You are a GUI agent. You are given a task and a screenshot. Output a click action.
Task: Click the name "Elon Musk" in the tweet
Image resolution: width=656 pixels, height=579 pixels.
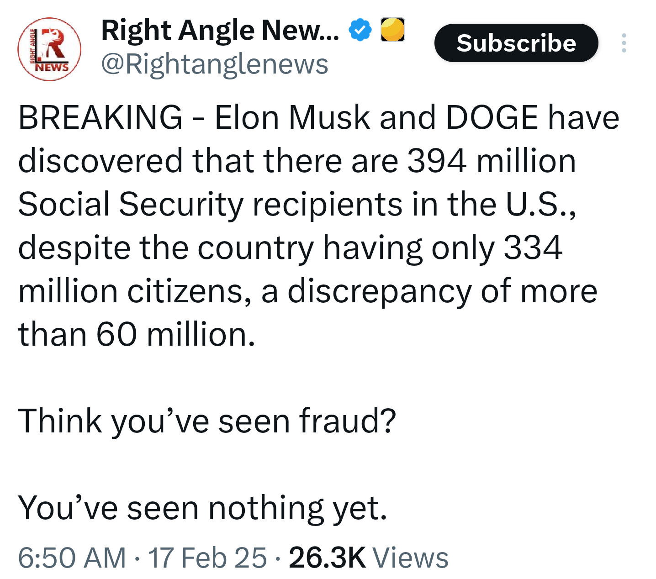(x=292, y=117)
